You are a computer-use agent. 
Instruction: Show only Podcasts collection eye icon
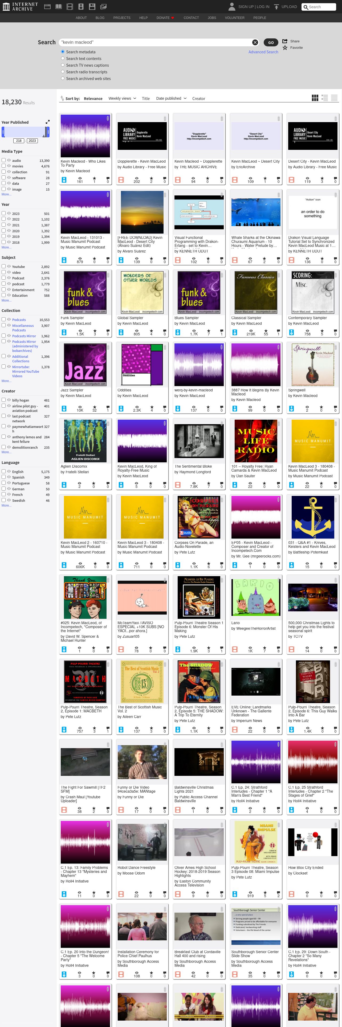[x=9, y=319]
